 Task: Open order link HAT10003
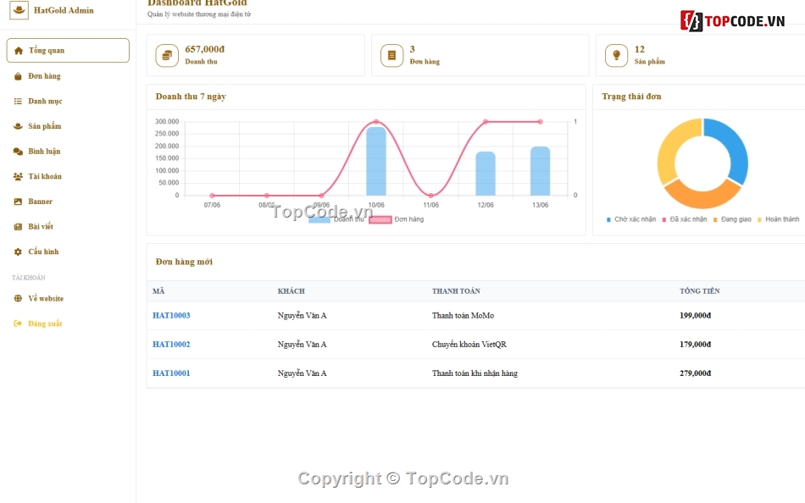point(171,316)
